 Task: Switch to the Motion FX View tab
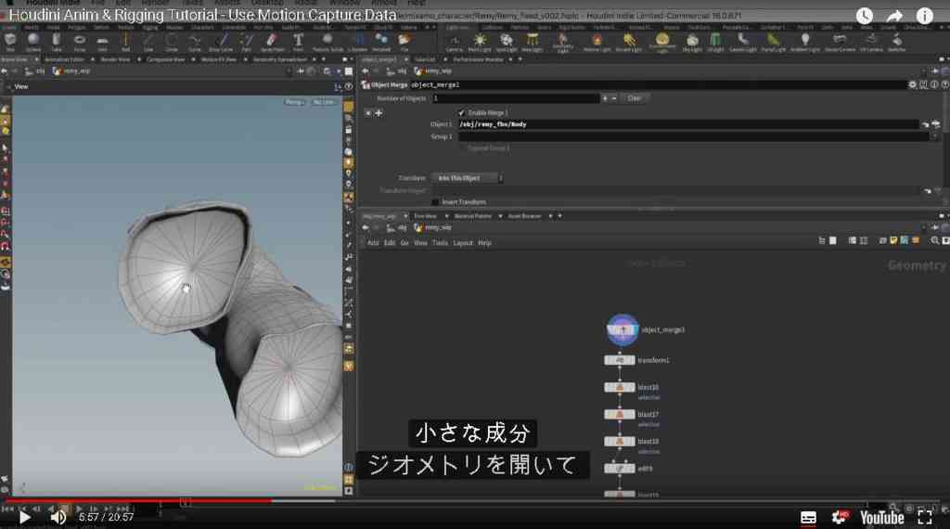(x=219, y=59)
